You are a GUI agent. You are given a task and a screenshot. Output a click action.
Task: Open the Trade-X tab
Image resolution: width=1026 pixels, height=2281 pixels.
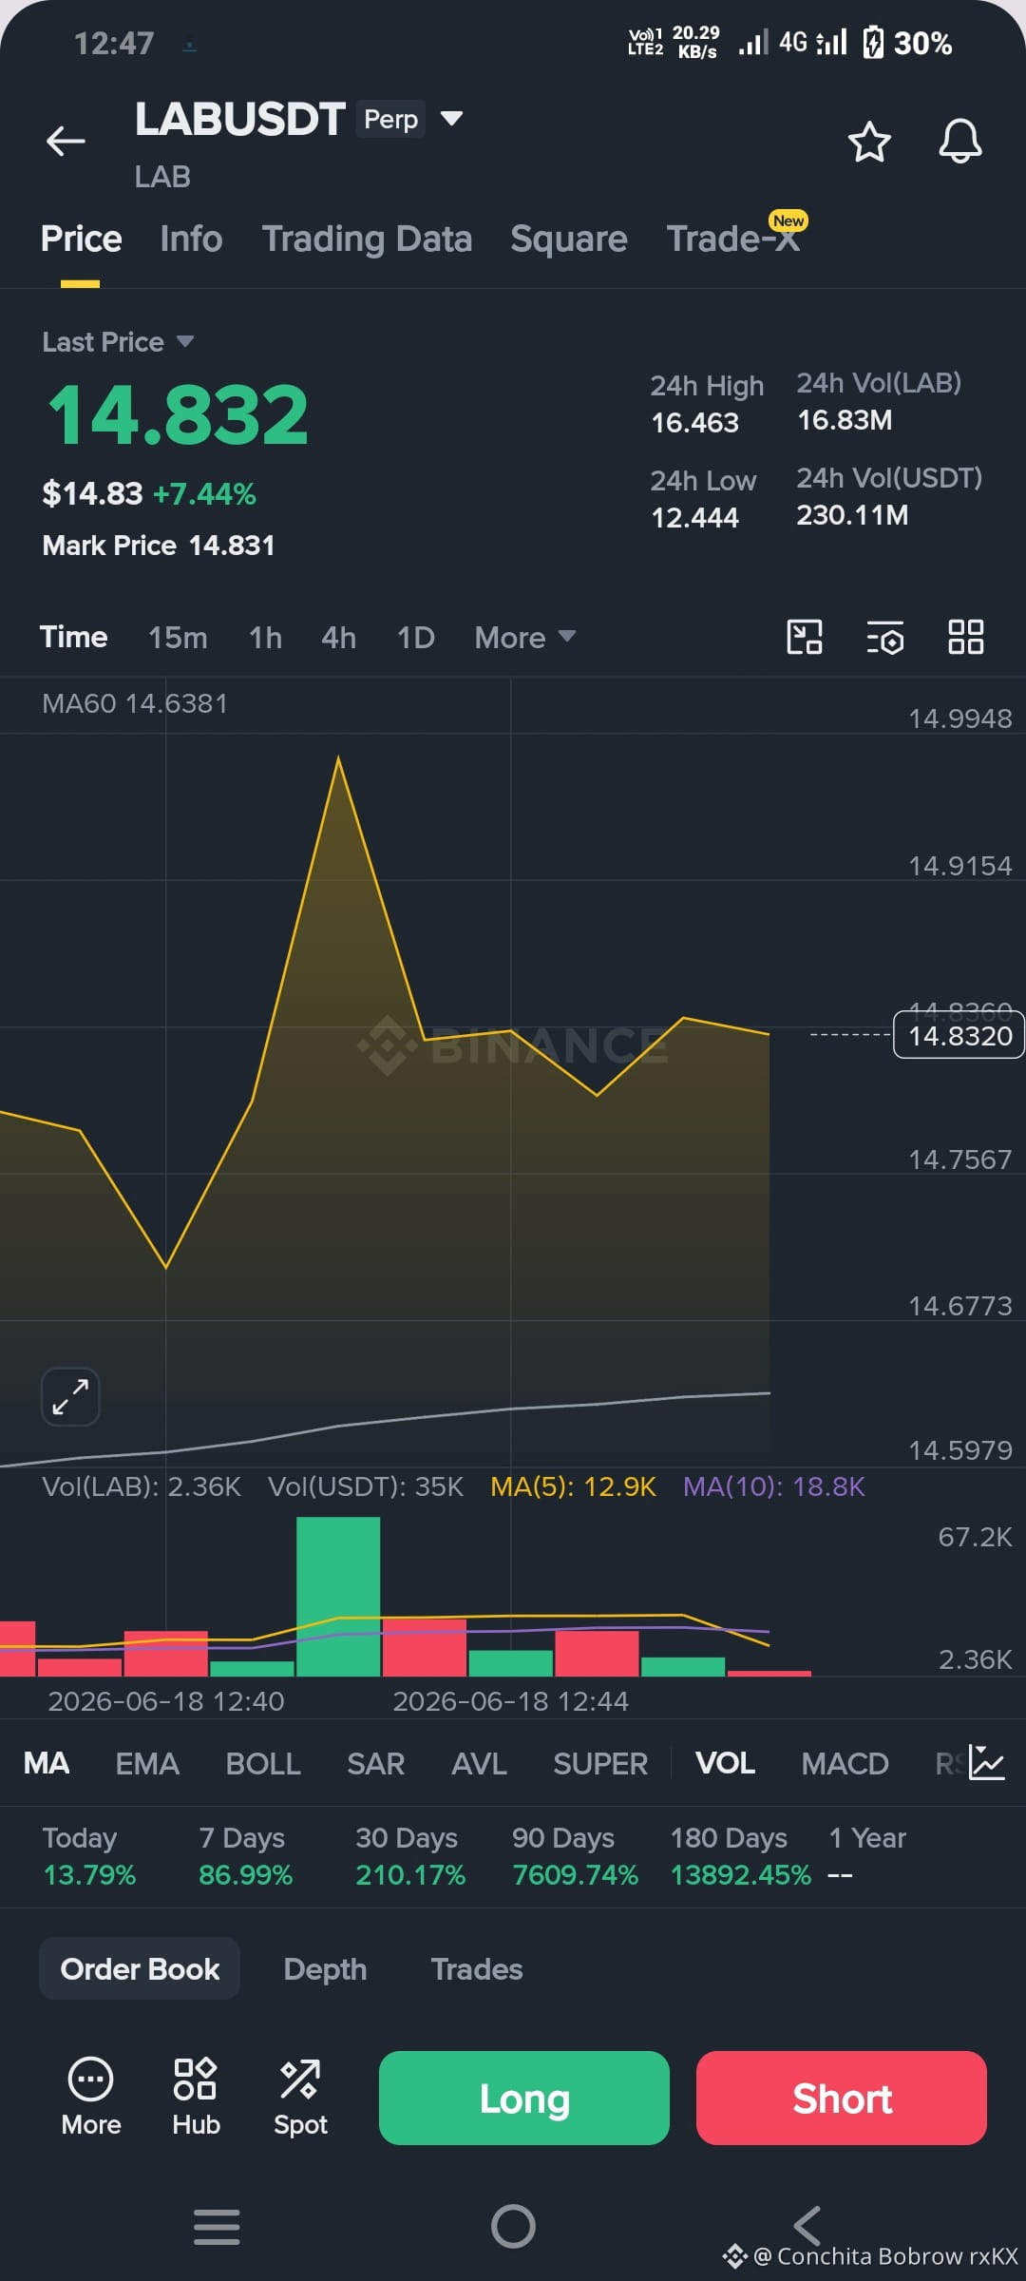(732, 239)
